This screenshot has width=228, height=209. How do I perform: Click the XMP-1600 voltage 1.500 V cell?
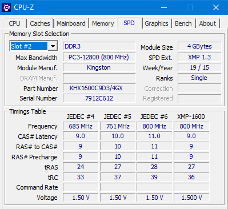(191, 198)
